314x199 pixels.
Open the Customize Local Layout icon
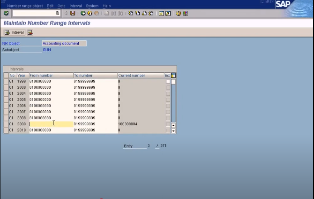185,13
